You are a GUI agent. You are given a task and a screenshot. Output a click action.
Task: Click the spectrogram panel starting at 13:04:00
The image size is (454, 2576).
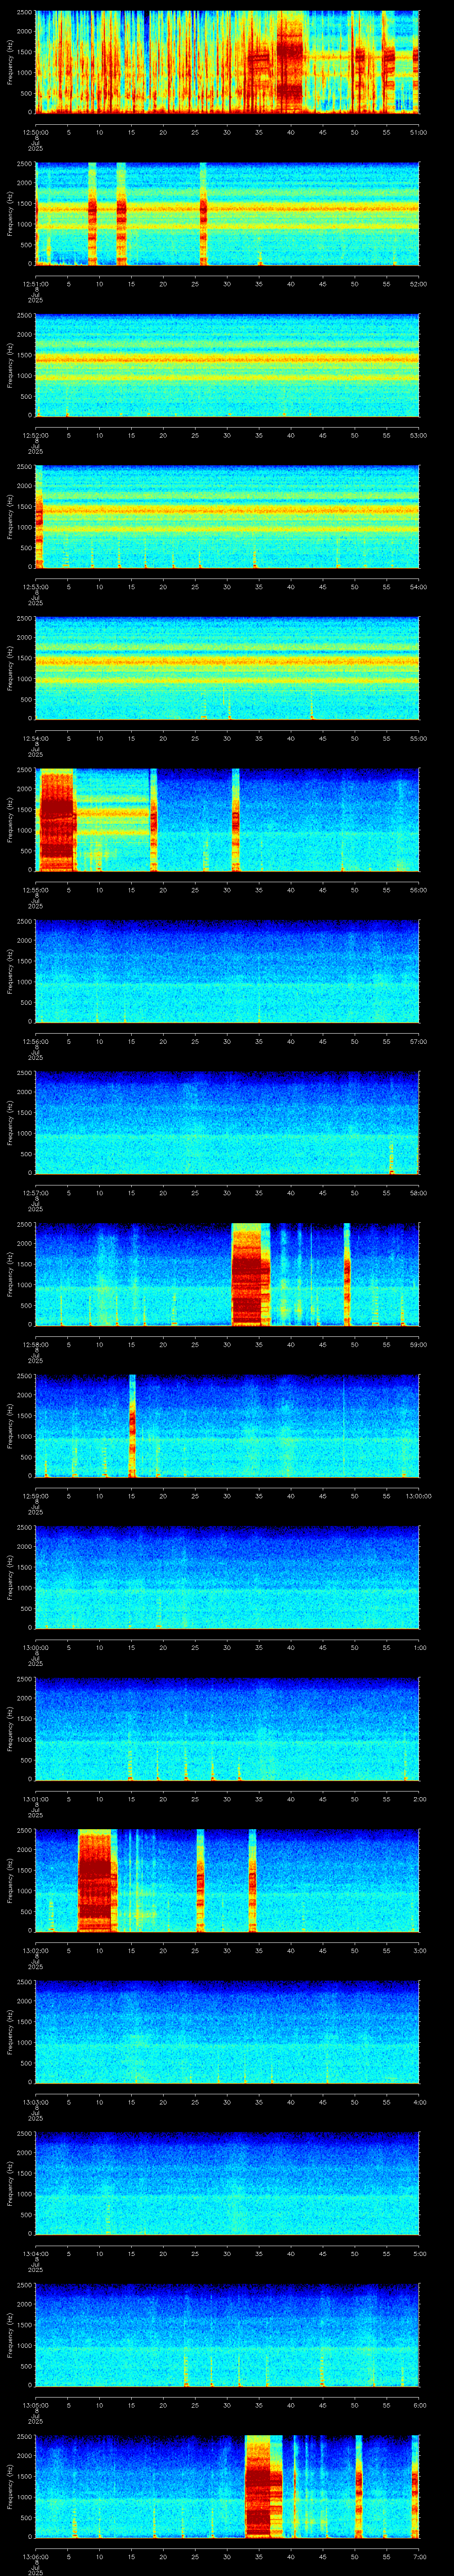(x=227, y=2183)
